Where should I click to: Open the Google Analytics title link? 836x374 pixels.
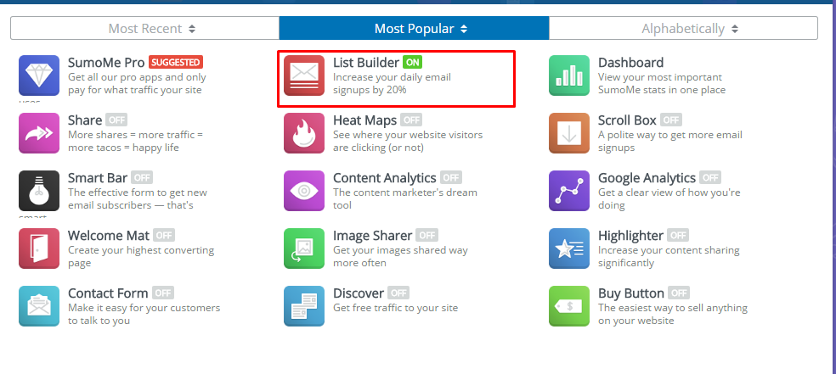(647, 177)
